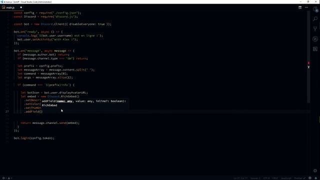320x180 pixels.
Task: Place the cursor inside .addField() parentheses
Action: pos(41,111)
